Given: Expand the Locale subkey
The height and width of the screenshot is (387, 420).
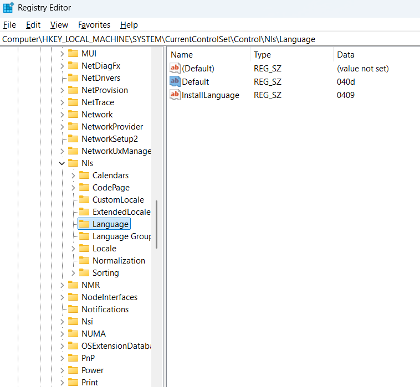Looking at the screenshot, I should click(73, 249).
